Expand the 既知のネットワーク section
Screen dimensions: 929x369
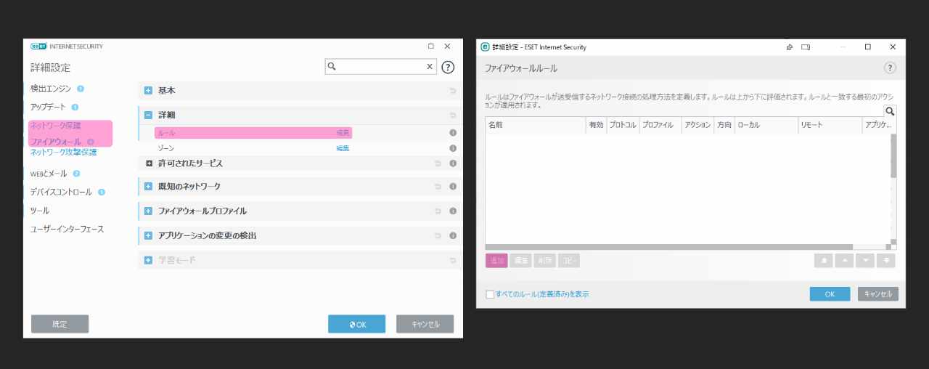pyautogui.click(x=148, y=187)
